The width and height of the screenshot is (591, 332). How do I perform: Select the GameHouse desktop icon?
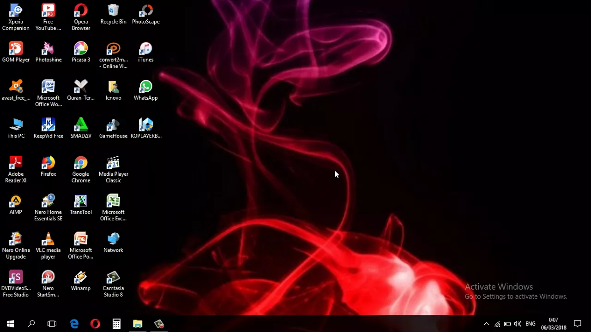coord(113,129)
